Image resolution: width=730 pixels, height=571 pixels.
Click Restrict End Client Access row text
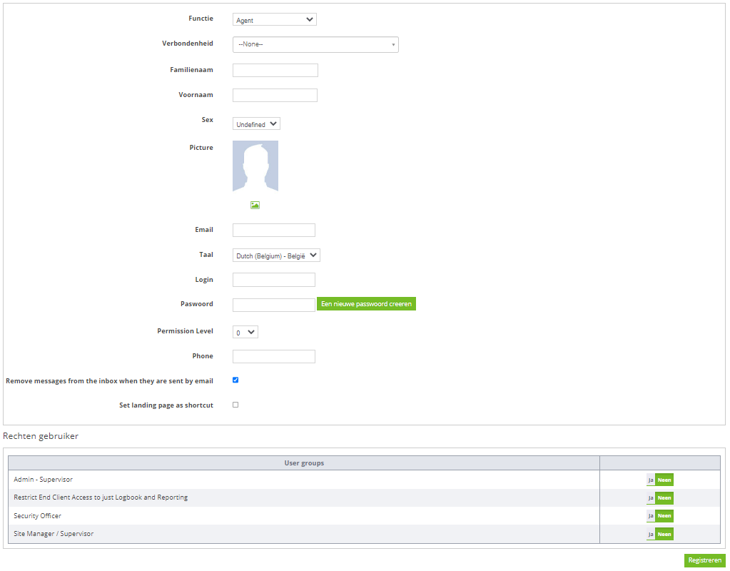[x=101, y=497]
